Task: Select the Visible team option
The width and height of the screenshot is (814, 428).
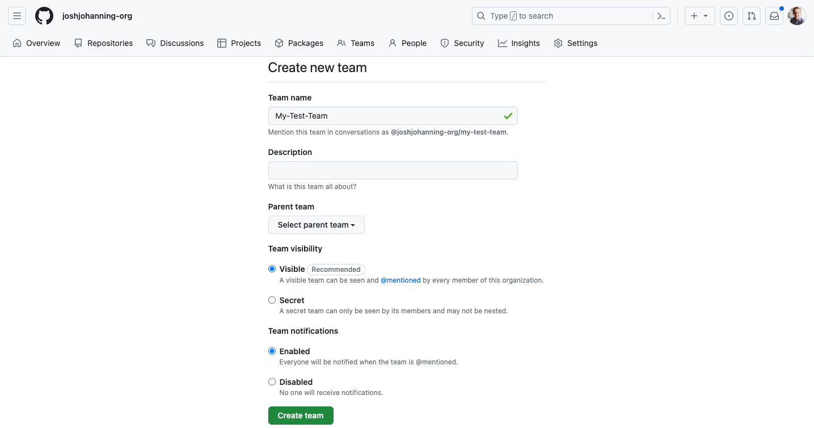Action: tap(272, 268)
